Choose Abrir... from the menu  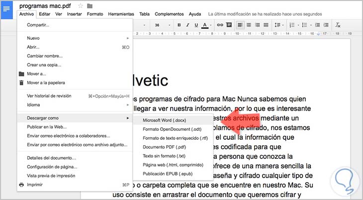tap(75, 47)
